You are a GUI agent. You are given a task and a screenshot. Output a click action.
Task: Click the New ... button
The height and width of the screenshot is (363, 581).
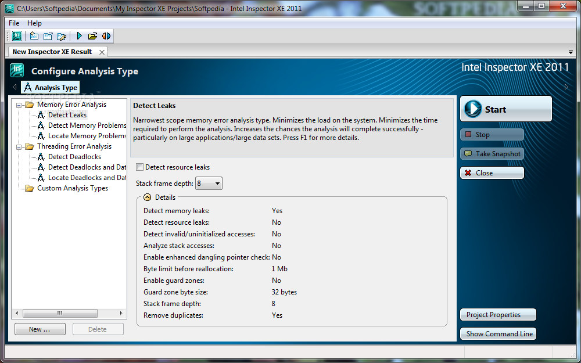click(x=40, y=329)
